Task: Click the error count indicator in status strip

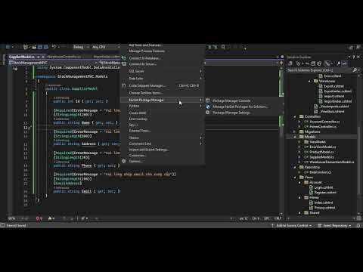Action: tap(39, 218)
